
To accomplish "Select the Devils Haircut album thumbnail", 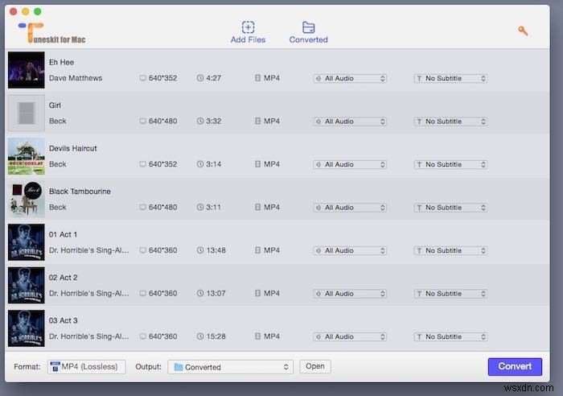I will (27, 156).
